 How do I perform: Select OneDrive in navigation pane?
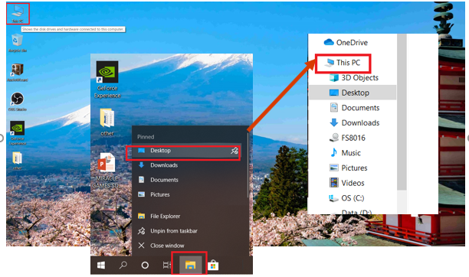point(346,42)
